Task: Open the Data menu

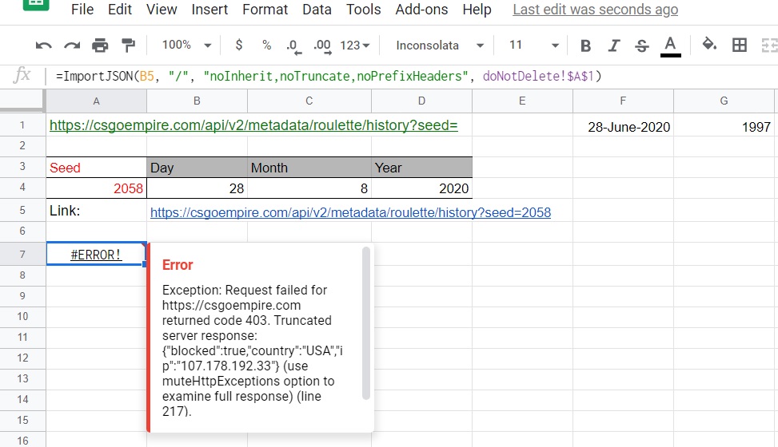Action: pyautogui.click(x=317, y=10)
